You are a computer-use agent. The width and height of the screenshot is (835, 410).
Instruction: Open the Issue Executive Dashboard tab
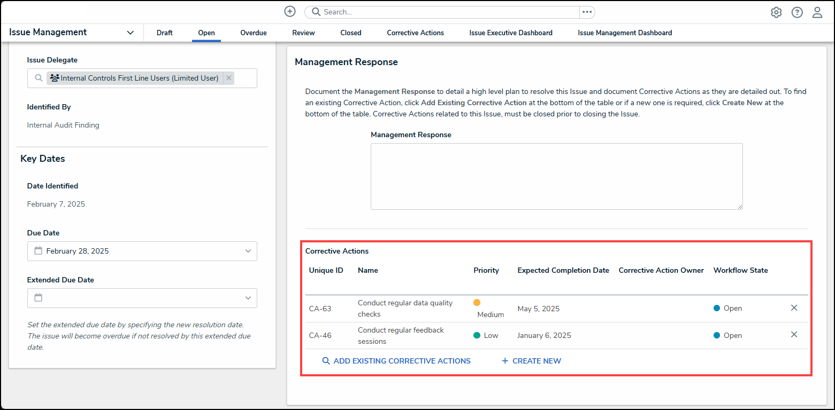(x=510, y=33)
